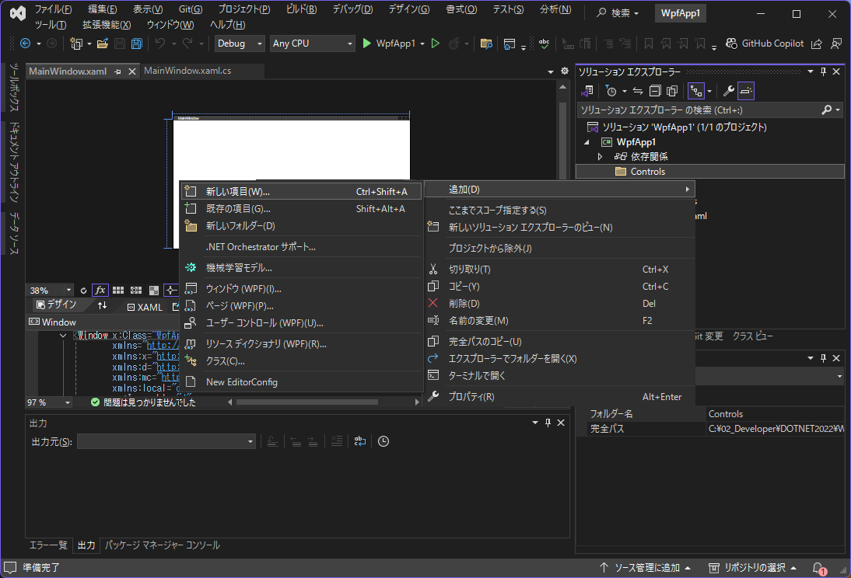Toggle snapline snapping in designer toolbar

[171, 289]
